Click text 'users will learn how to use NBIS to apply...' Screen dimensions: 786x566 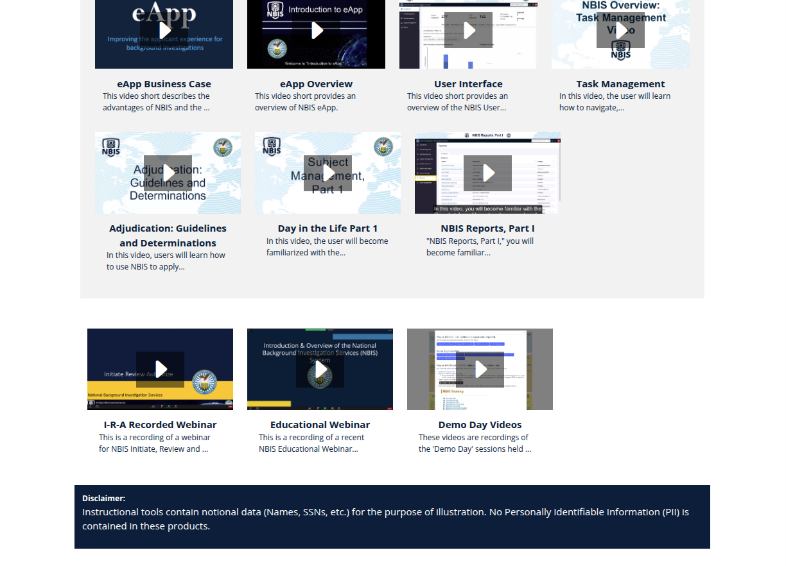[x=166, y=261]
